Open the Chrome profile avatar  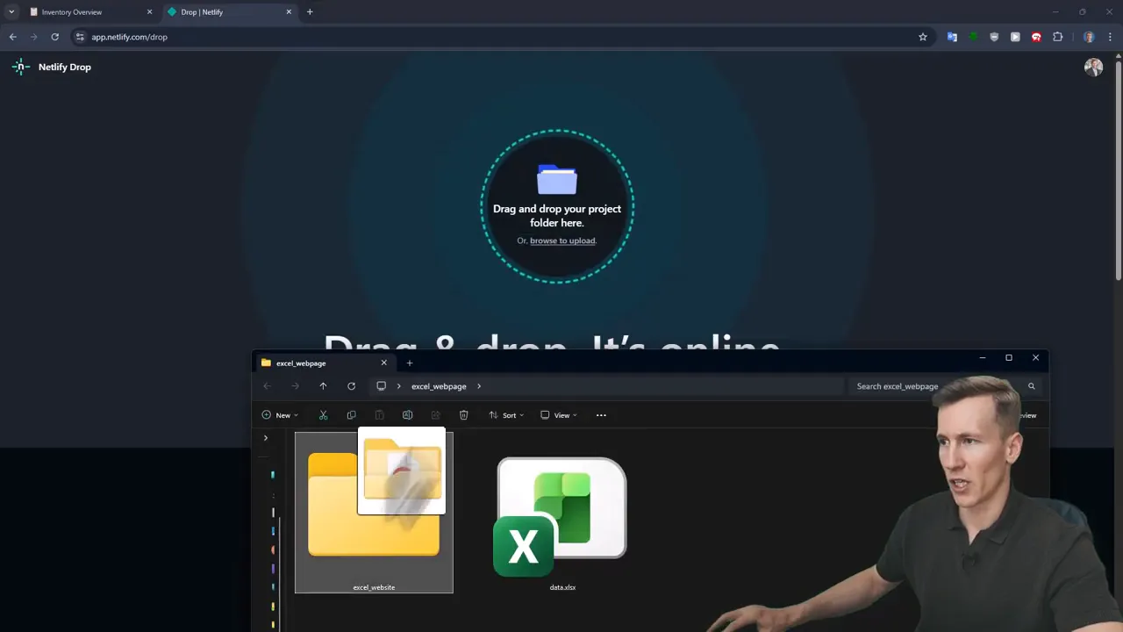(1089, 37)
